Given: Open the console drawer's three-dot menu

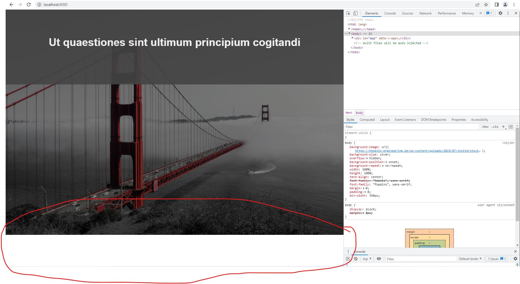Looking at the screenshot, I should pos(348,251).
